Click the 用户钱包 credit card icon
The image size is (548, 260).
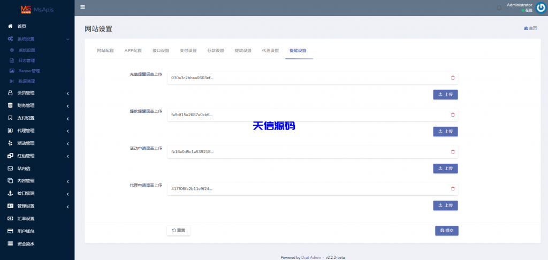(10, 231)
